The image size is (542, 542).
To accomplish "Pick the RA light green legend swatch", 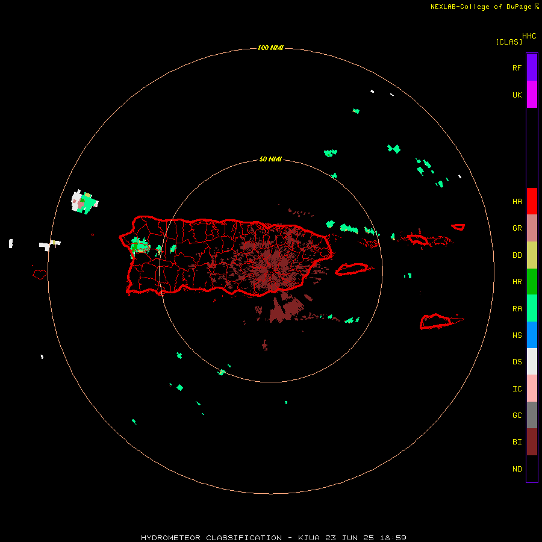I will 532,308.
